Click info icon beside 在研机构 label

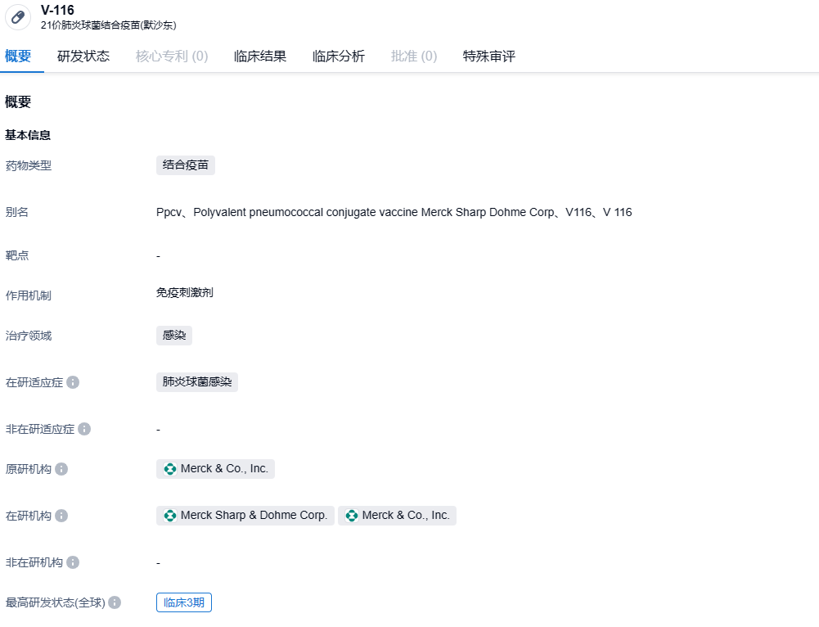(x=61, y=516)
